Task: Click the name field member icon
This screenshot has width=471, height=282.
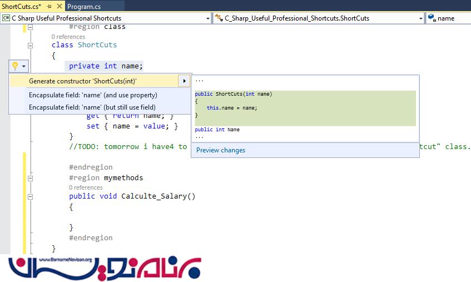Action: click(432, 18)
